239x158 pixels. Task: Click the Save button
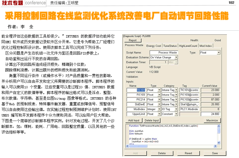215,153
